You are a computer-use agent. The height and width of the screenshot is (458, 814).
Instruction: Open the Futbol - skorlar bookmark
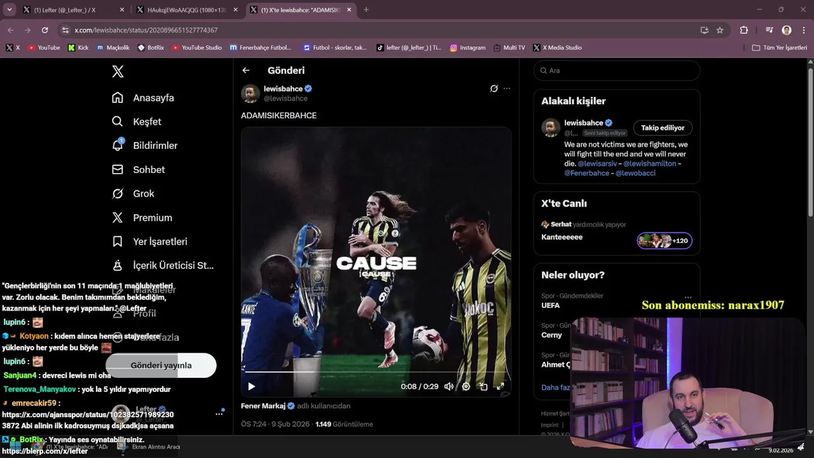(x=335, y=48)
